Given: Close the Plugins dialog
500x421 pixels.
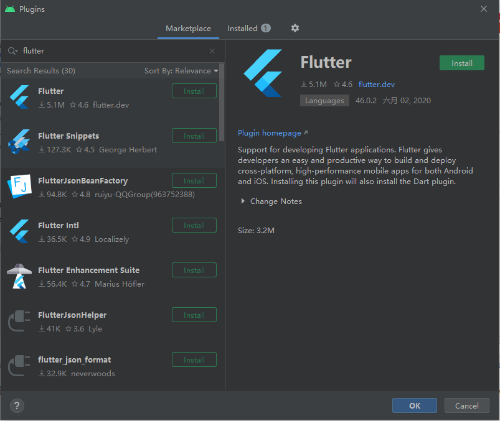Looking at the screenshot, I should point(484,9).
